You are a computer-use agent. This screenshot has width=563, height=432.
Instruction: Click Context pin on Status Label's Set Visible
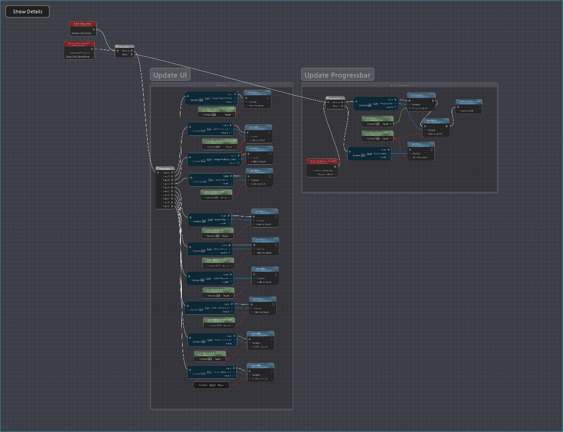[x=410, y=154]
